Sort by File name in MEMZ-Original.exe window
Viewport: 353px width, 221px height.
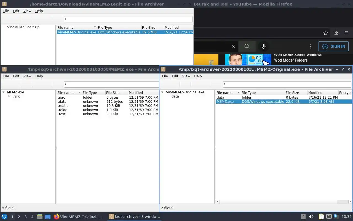coord(228,93)
